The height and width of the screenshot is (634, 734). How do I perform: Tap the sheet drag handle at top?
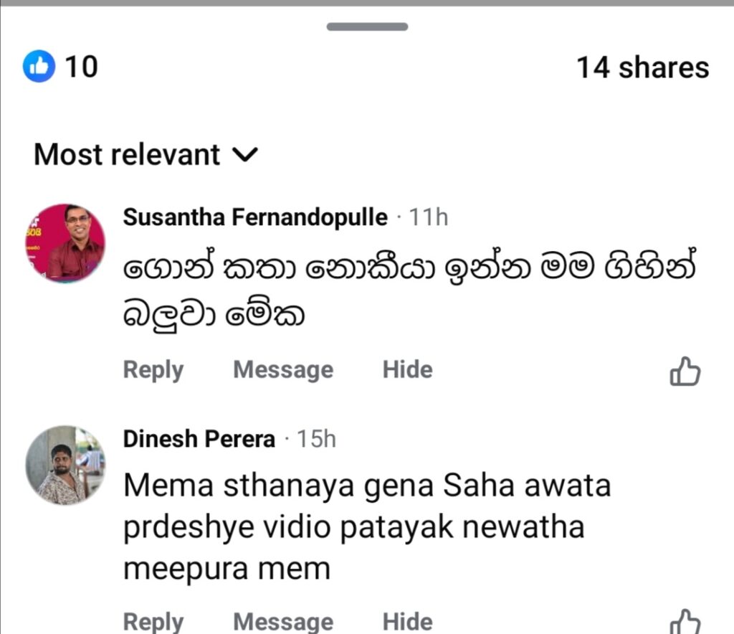[x=367, y=27]
